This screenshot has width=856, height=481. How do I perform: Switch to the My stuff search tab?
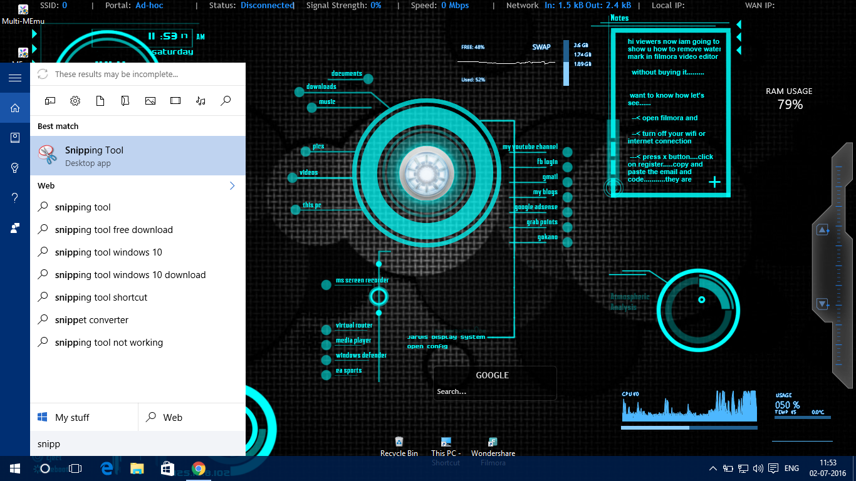(x=84, y=417)
